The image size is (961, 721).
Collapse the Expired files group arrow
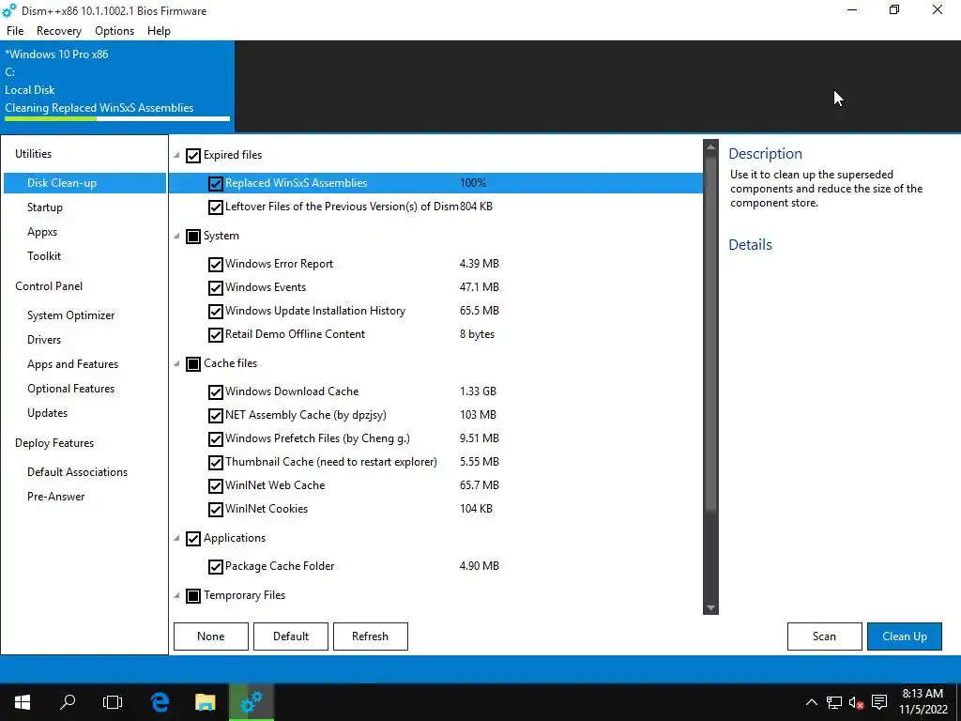176,156
